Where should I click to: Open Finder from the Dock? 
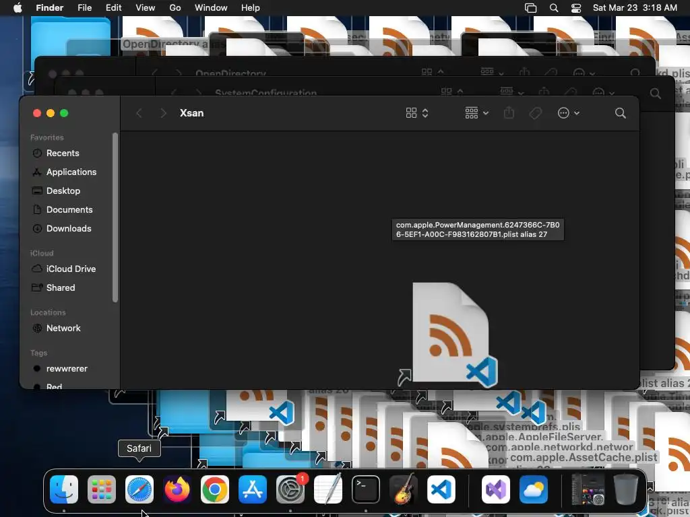tap(64, 489)
